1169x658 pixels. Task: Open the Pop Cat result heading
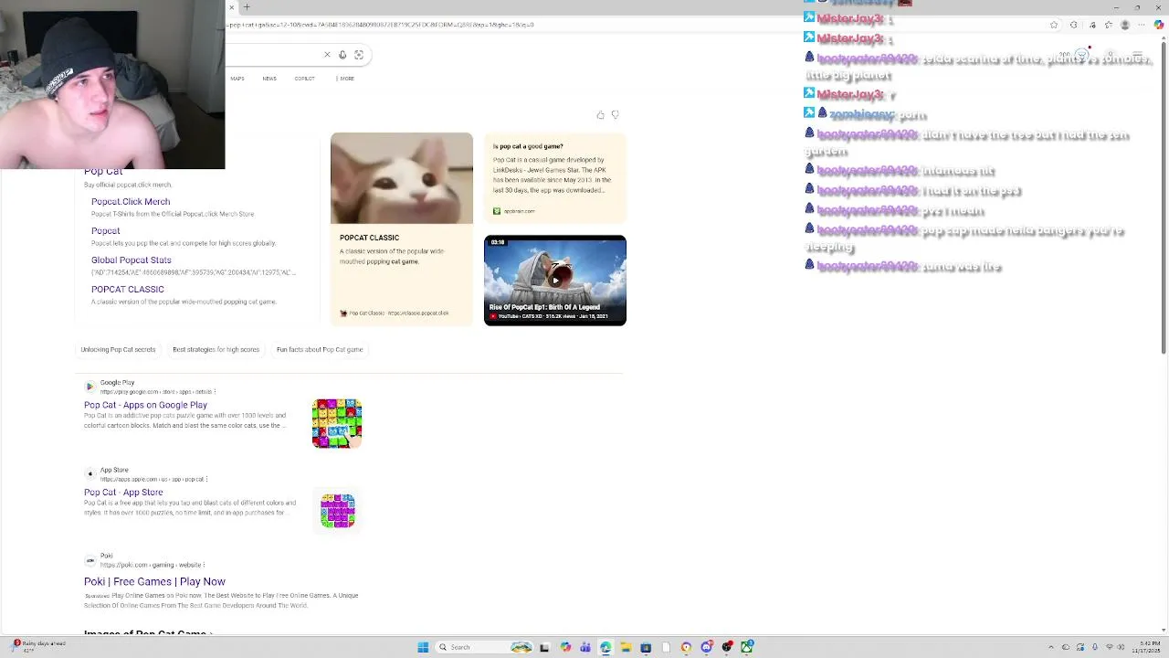click(103, 172)
